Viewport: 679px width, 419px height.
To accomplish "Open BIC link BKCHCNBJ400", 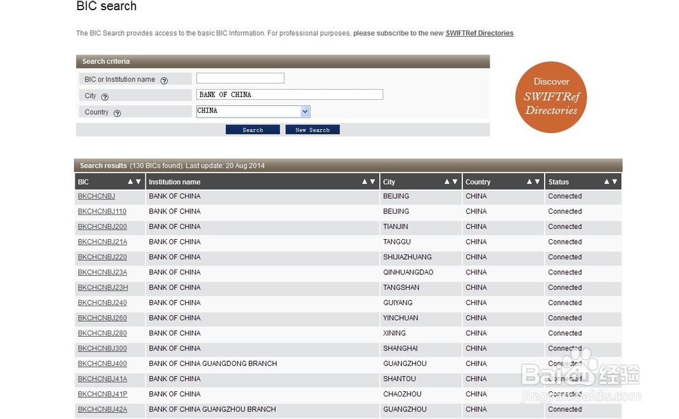I will (103, 363).
